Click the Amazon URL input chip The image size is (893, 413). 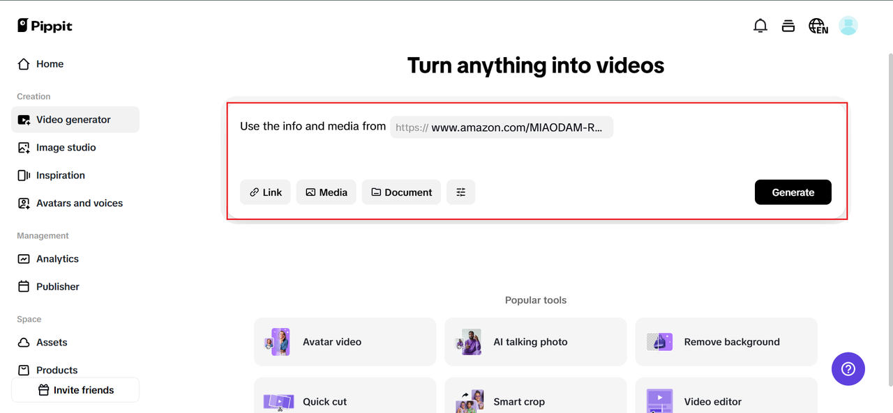tap(502, 127)
